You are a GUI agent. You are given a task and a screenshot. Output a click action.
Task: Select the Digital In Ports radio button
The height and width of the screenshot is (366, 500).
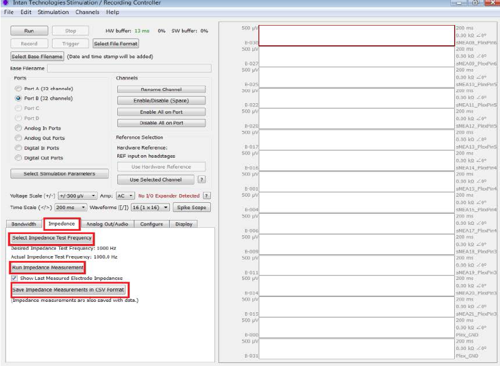click(18, 148)
